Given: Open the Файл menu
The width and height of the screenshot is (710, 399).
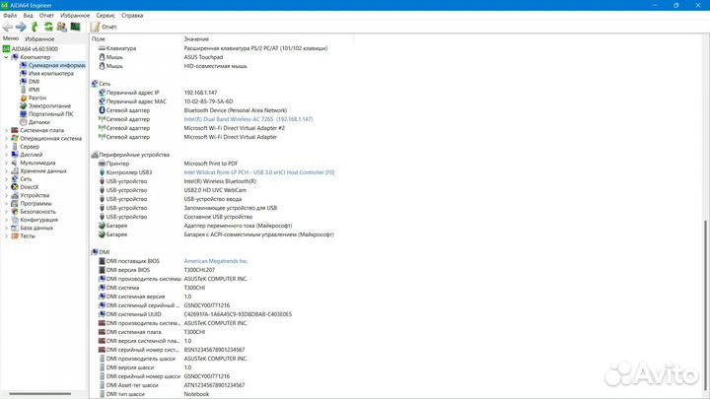Looking at the screenshot, I should pyautogui.click(x=10, y=16).
